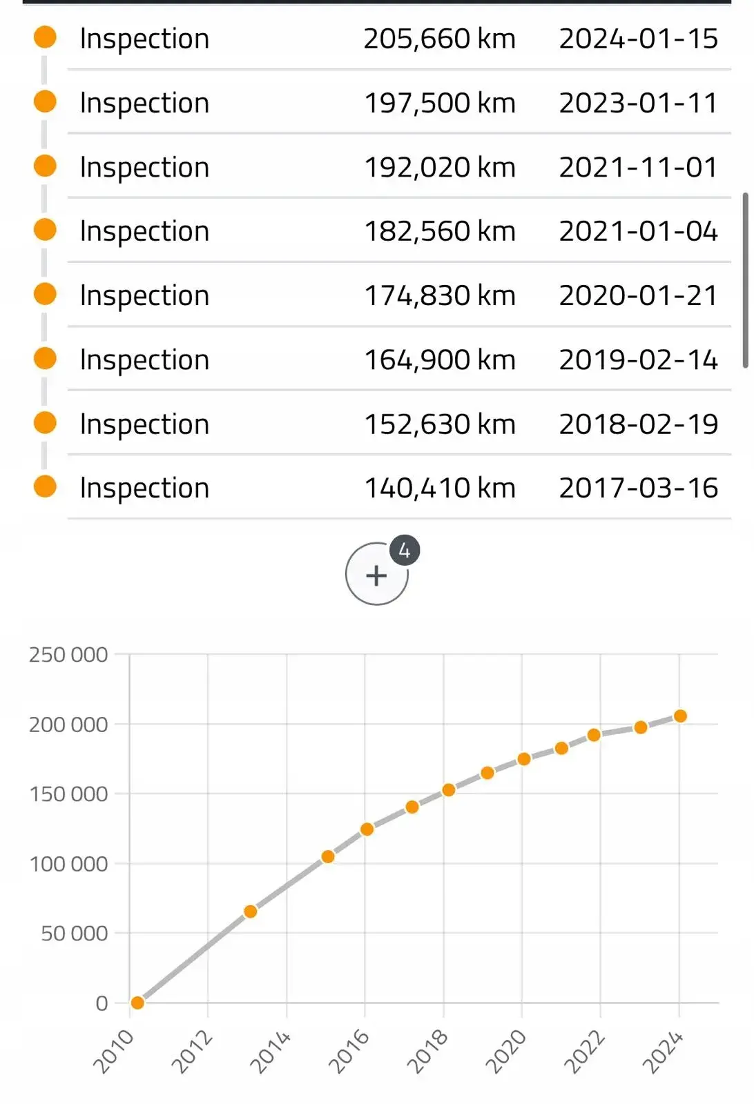Tap the 140,410 km mileage reading
The image size is (754, 1104).
coord(439,488)
